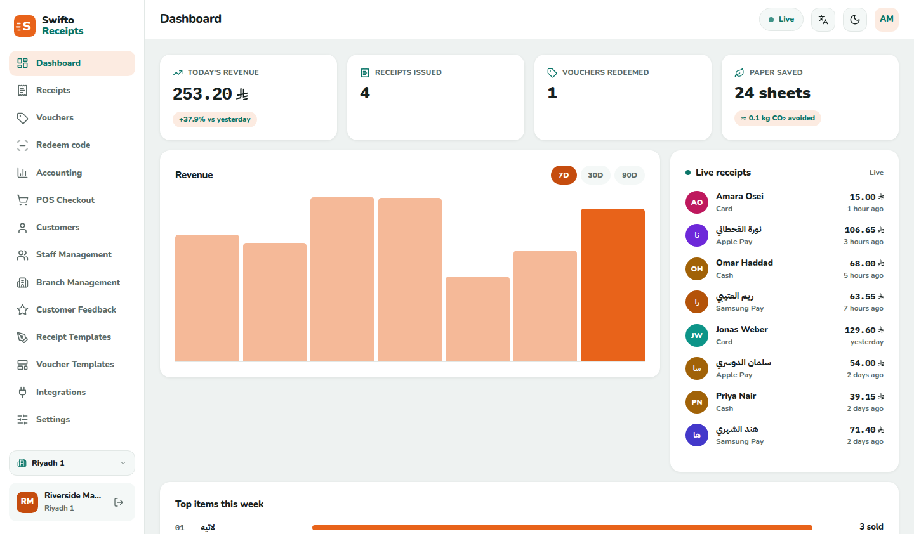Open Amara Osei's live receipt
This screenshot has width=914, height=534.
[785, 202]
